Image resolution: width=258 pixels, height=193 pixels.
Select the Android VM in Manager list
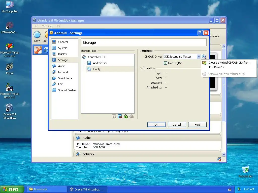40,50
